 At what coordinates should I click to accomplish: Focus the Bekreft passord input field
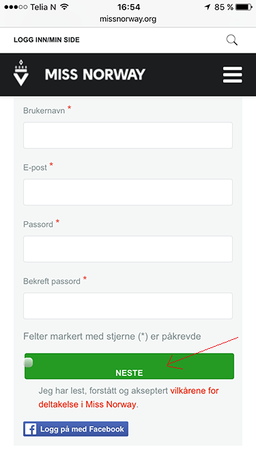tap(128, 306)
